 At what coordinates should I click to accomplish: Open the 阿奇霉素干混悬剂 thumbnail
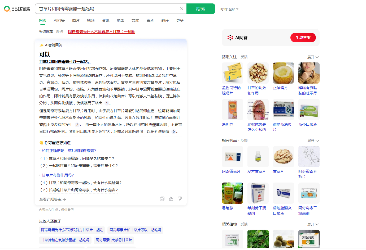coord(309,193)
